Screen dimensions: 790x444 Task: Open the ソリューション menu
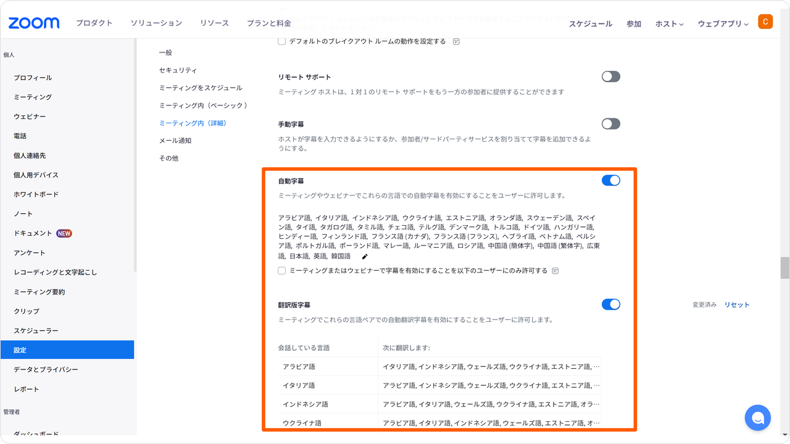pos(156,23)
